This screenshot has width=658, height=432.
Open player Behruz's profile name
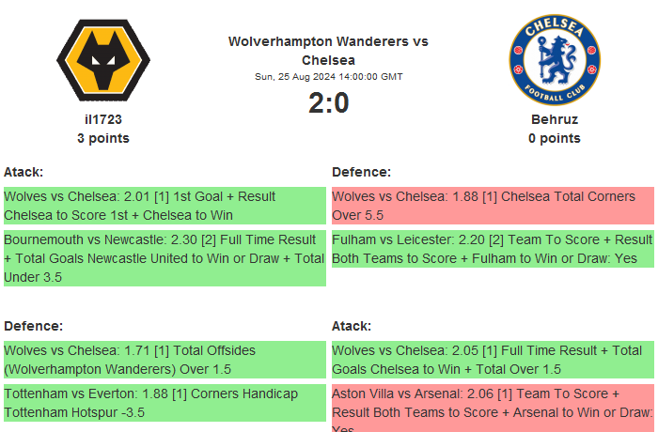coord(554,119)
